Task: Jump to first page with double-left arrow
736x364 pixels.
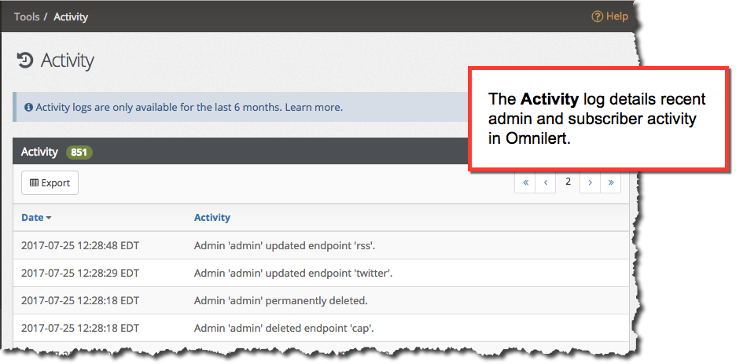Action: point(526,182)
